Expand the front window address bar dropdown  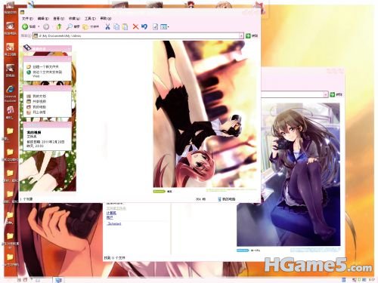pos(241,35)
